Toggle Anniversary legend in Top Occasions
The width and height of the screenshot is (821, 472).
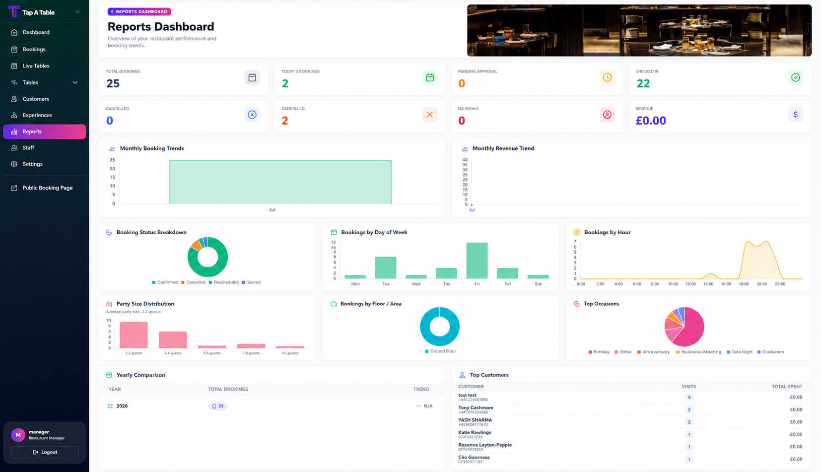pyautogui.click(x=653, y=352)
